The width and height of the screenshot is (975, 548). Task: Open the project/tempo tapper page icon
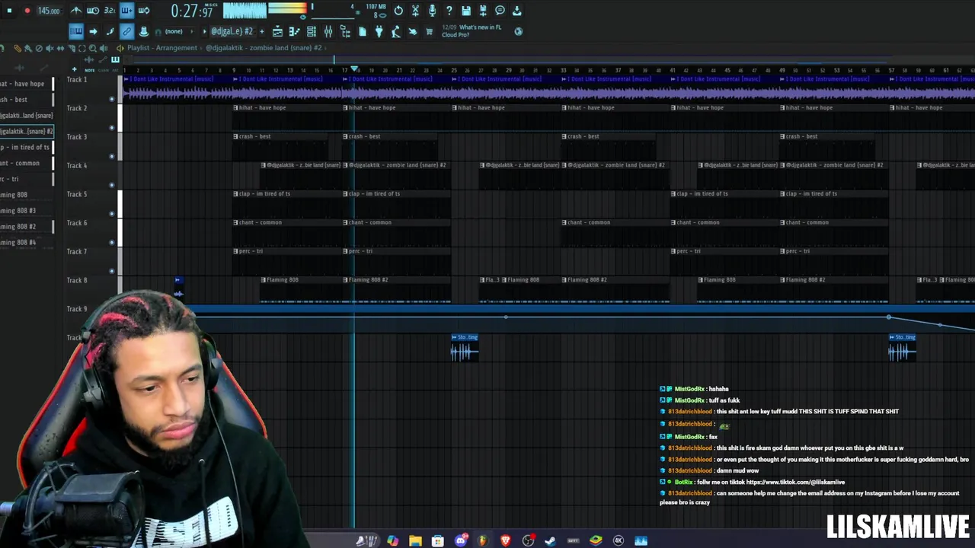click(x=362, y=31)
